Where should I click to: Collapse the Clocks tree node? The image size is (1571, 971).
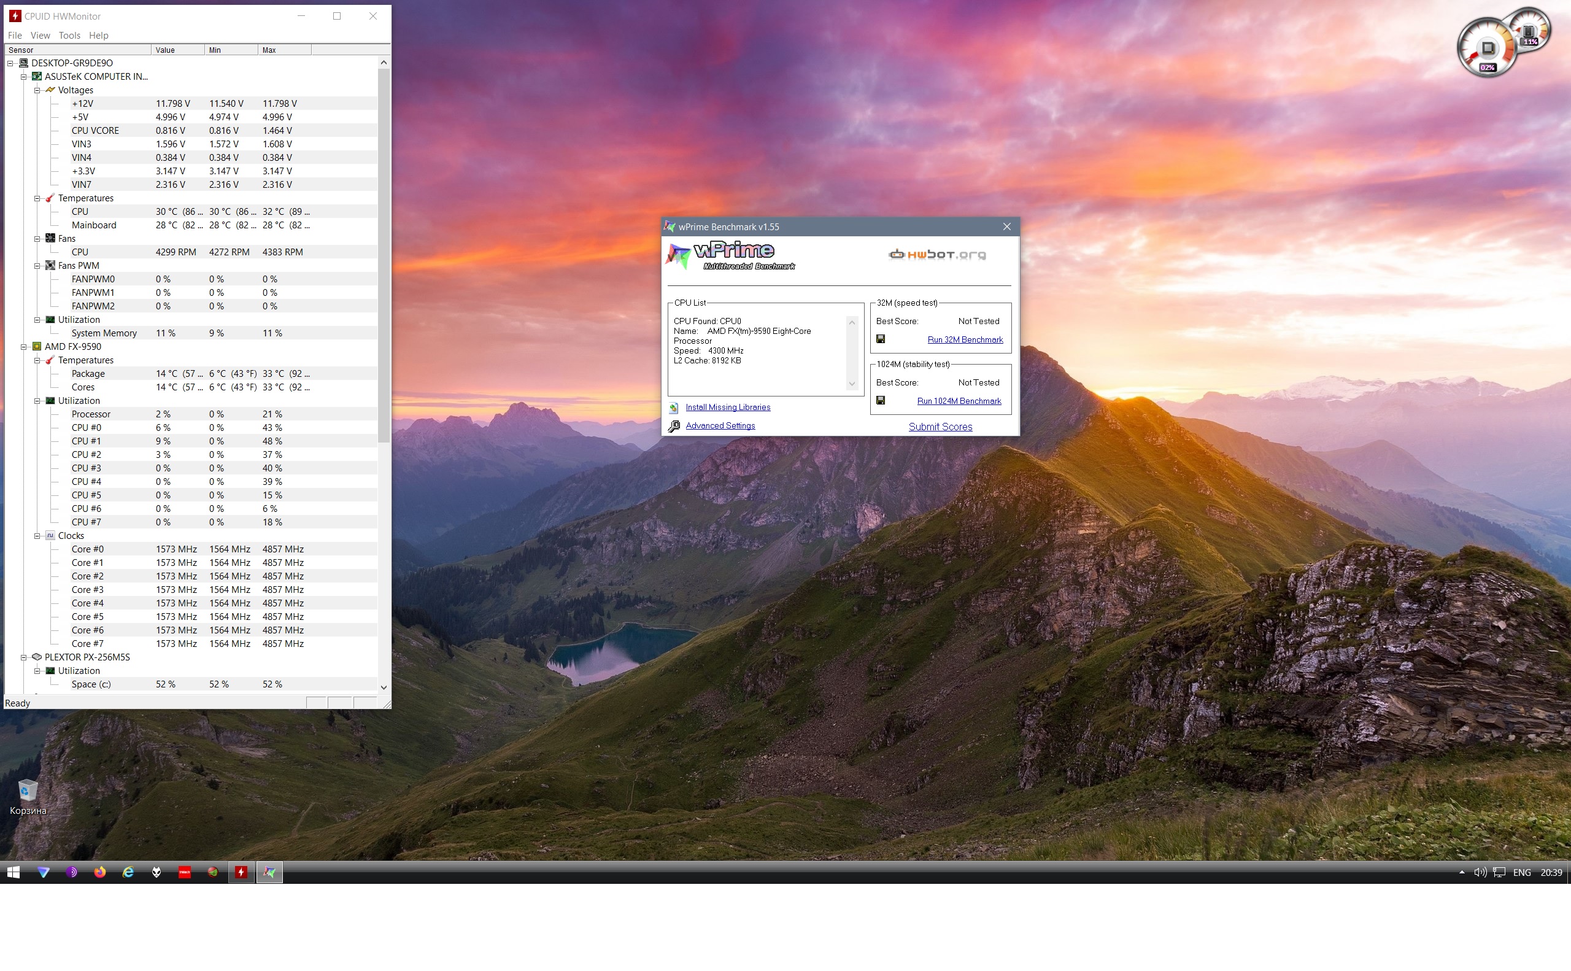pyautogui.click(x=37, y=536)
